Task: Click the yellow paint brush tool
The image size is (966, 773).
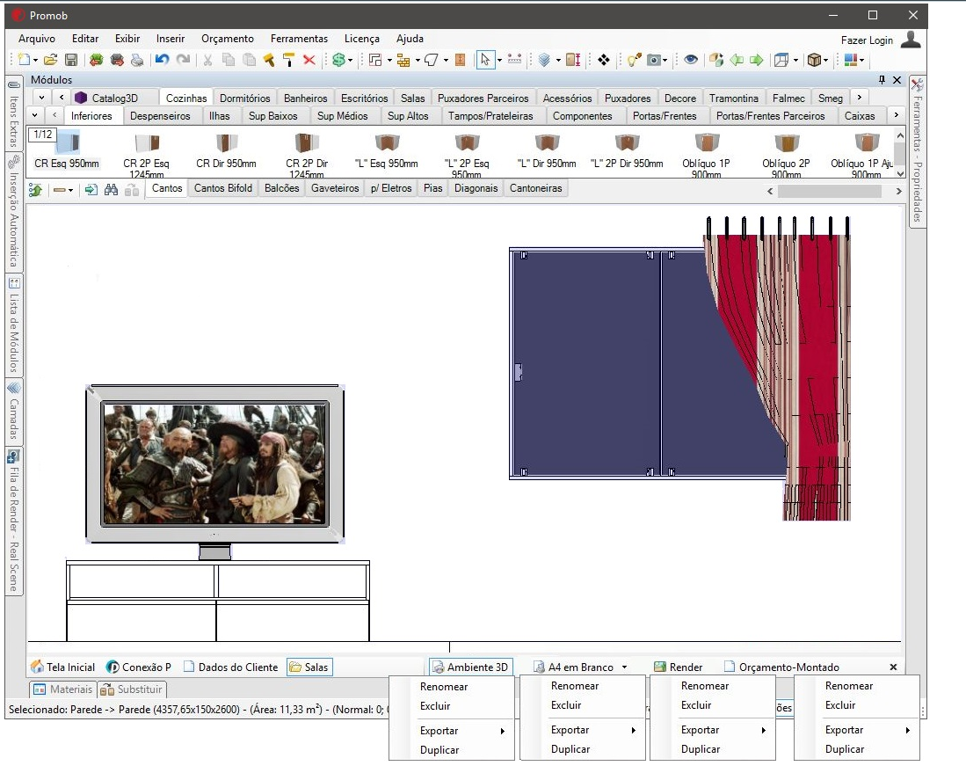Action: click(269, 60)
